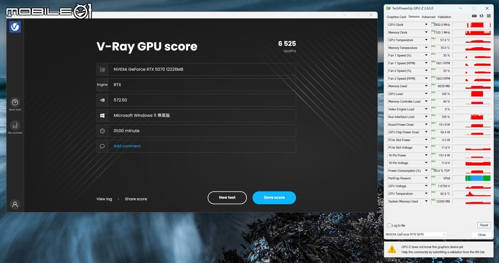The image size is (499, 263).
Task: Click the Engine RTX field
Action: 196,85
